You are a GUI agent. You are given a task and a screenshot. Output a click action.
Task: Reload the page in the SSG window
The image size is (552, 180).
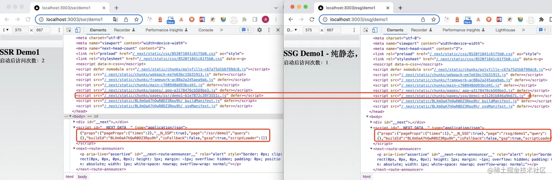coord(312,19)
